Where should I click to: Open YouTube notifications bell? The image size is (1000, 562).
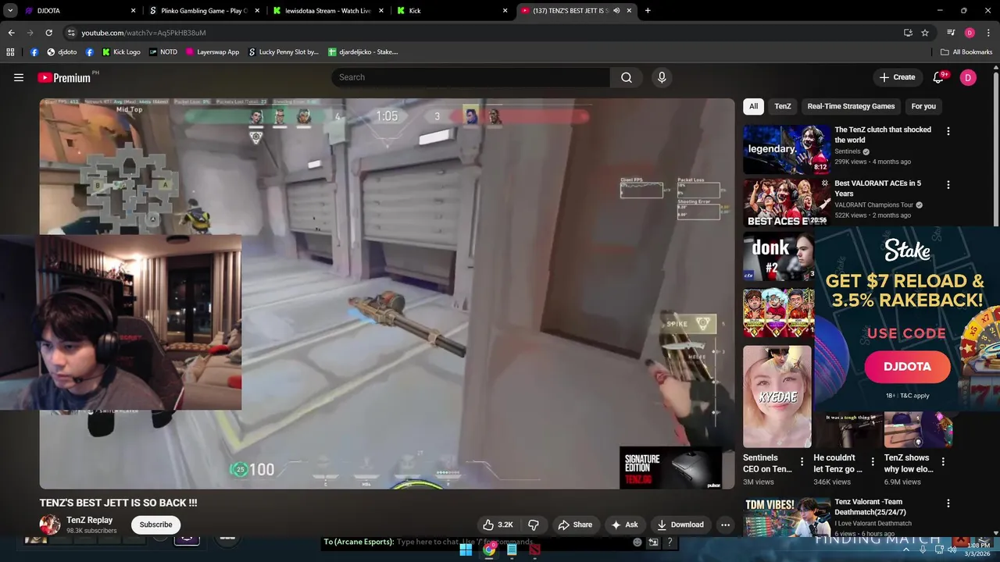click(x=939, y=77)
